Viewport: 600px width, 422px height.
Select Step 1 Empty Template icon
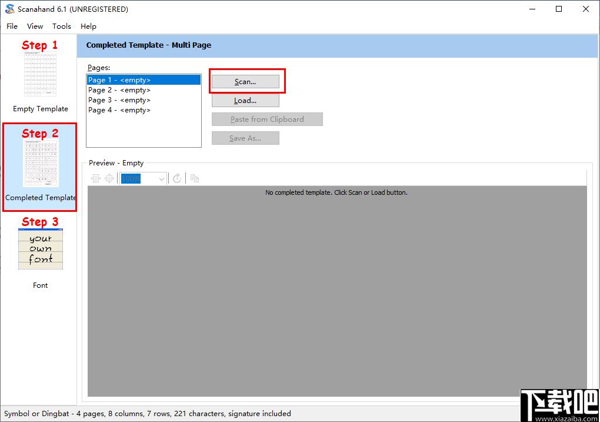click(x=40, y=74)
